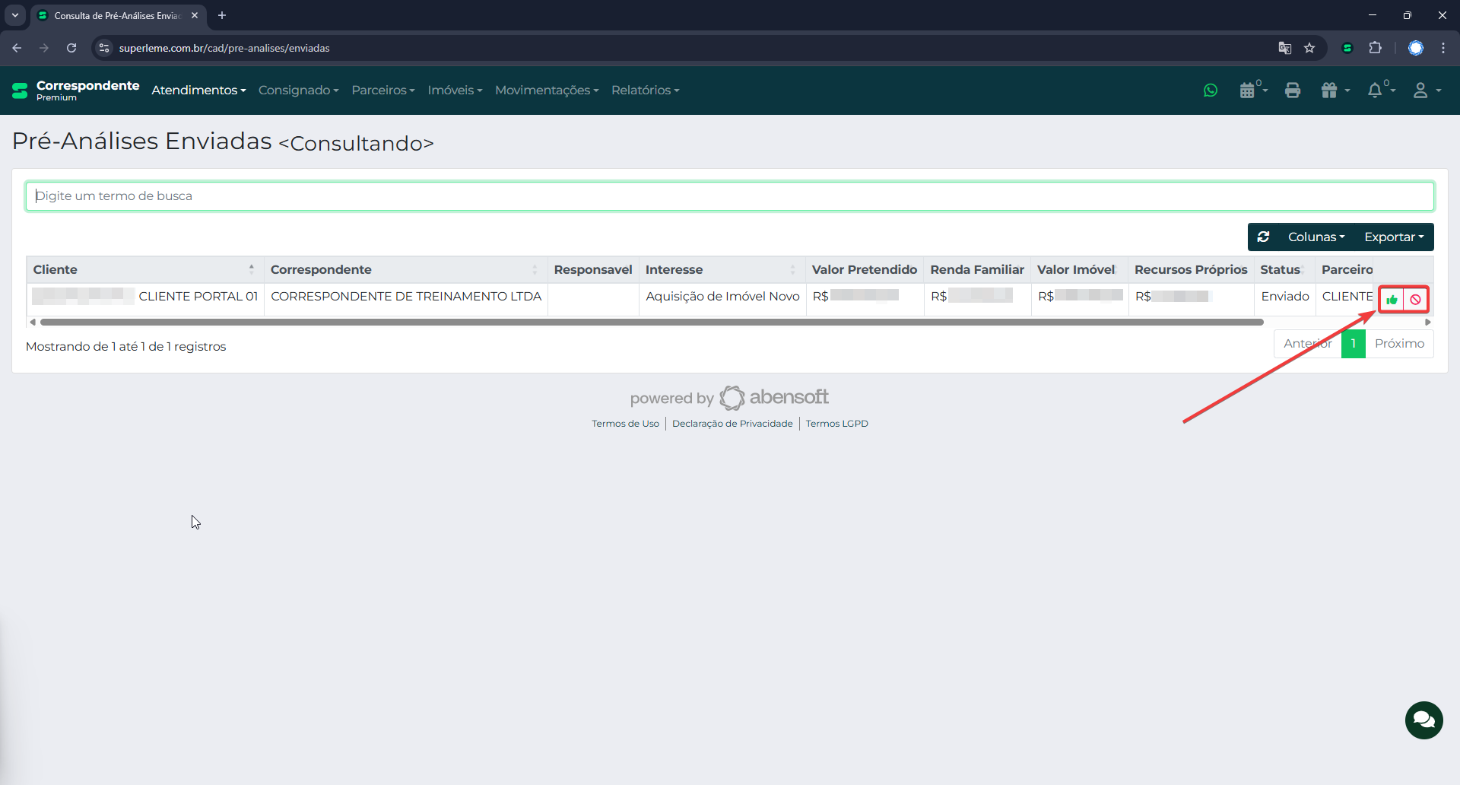
Task: Click the red reject icon in row
Action: click(x=1415, y=300)
